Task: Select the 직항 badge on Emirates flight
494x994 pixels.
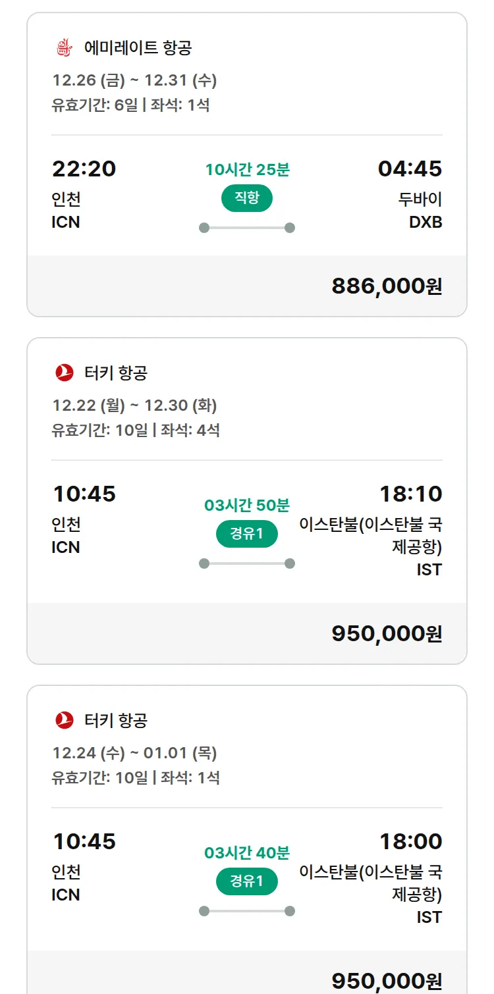Action: (247, 198)
